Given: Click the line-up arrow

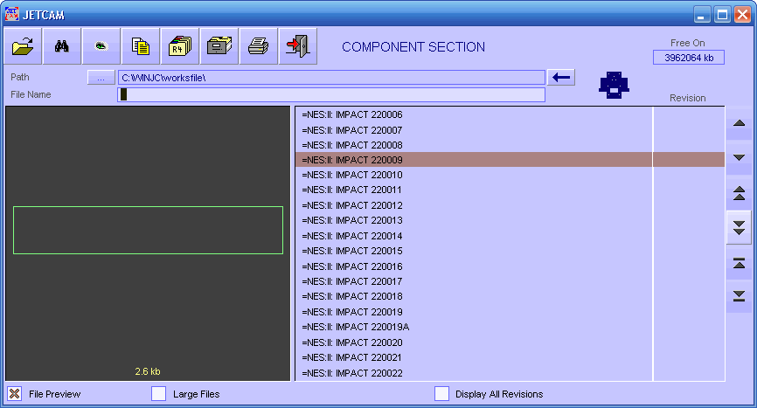Looking at the screenshot, I should [x=740, y=123].
